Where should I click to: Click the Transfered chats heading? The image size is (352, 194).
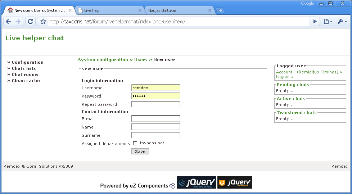click(297, 113)
